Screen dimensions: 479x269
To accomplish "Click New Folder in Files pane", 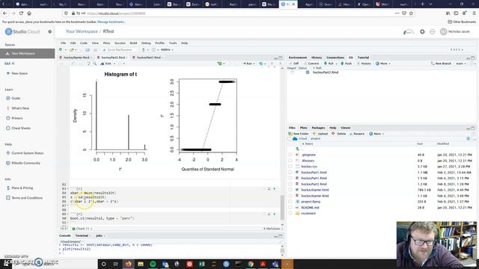I will (299, 134).
